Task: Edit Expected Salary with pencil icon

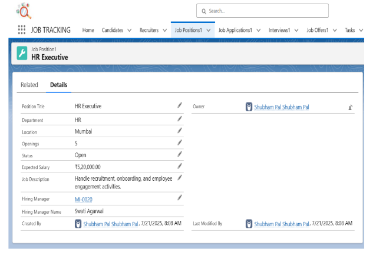Action: click(180, 166)
